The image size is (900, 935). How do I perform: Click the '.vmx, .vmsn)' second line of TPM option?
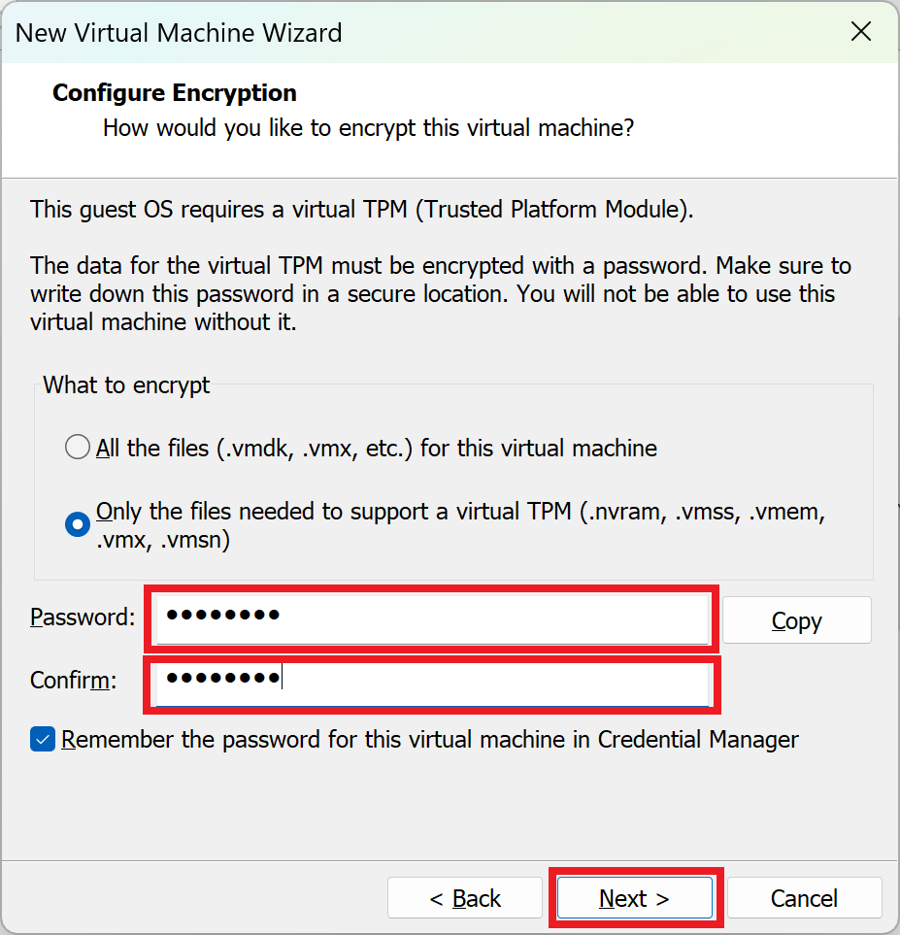163,540
